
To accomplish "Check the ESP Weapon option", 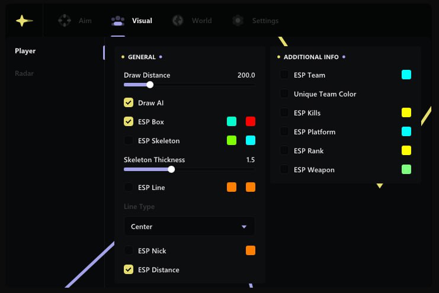I will point(284,170).
